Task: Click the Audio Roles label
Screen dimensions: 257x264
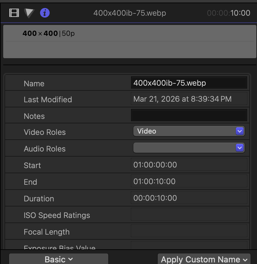Action: pyautogui.click(x=45, y=149)
